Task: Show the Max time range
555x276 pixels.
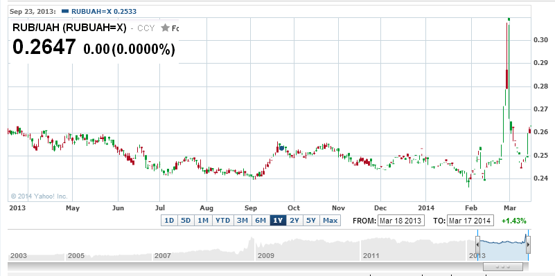Action: [331, 221]
